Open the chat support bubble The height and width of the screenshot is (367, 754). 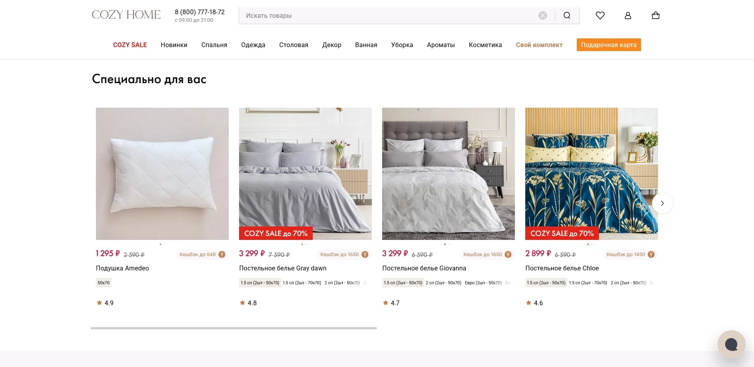pyautogui.click(x=731, y=344)
